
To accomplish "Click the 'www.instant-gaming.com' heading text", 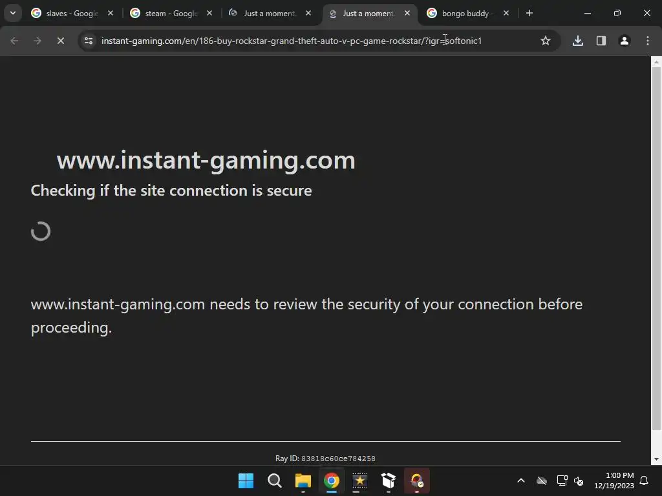I will (206, 161).
